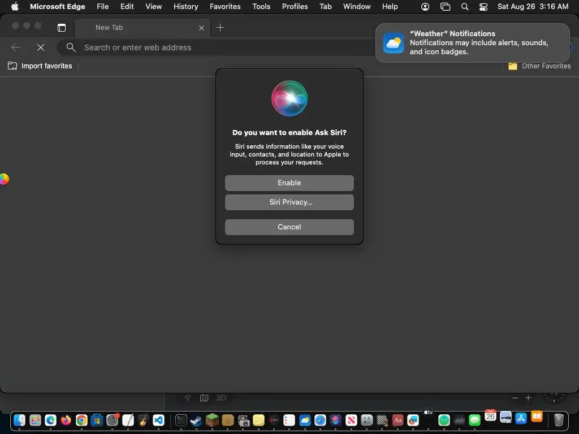579x434 pixels.
Task: Launch Steam from the Dock
Action: click(196, 420)
